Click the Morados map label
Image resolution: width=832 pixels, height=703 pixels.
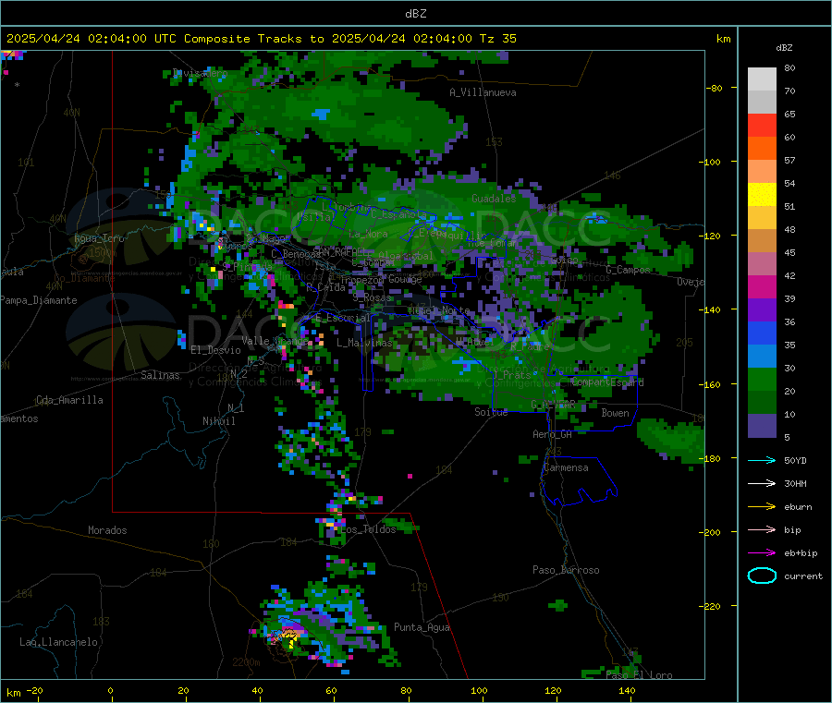coord(107,530)
